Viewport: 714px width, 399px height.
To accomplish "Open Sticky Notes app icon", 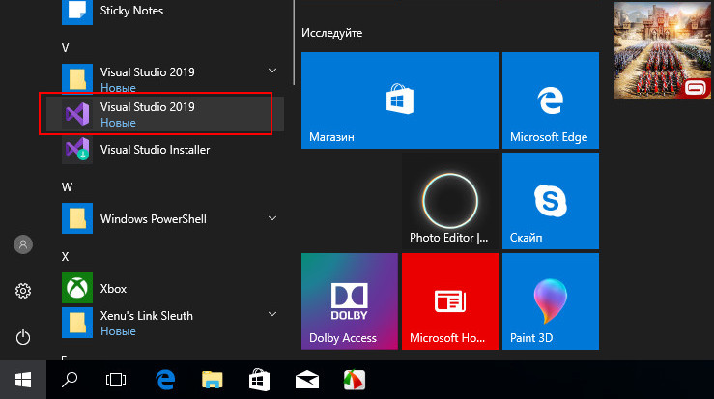I will (x=77, y=12).
